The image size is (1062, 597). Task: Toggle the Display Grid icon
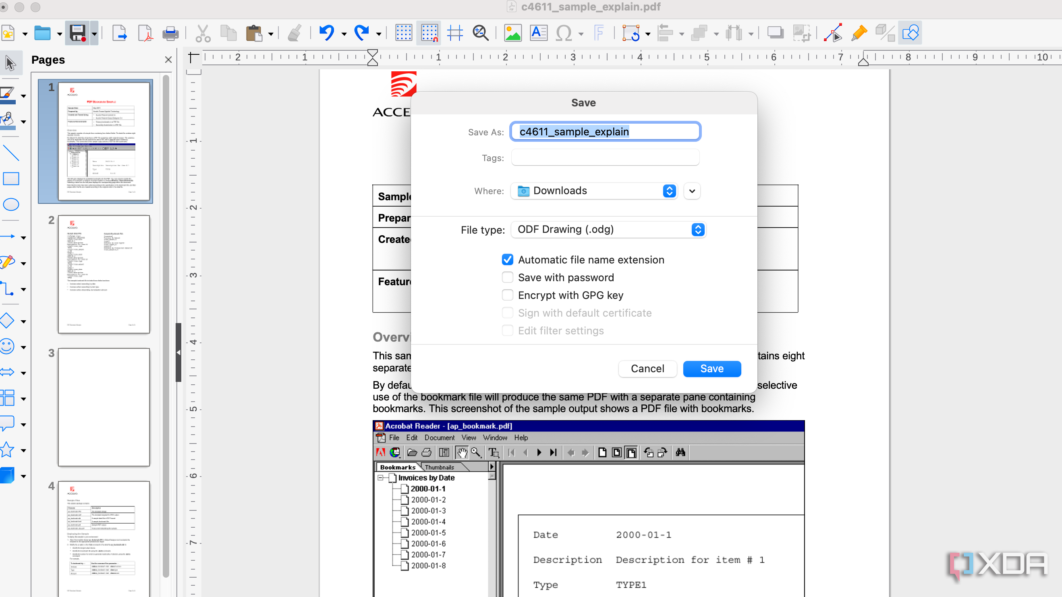click(x=403, y=33)
